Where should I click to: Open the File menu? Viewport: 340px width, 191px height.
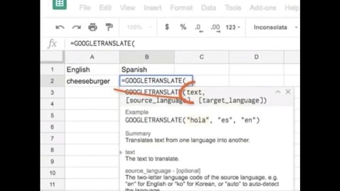[x=85, y=8]
